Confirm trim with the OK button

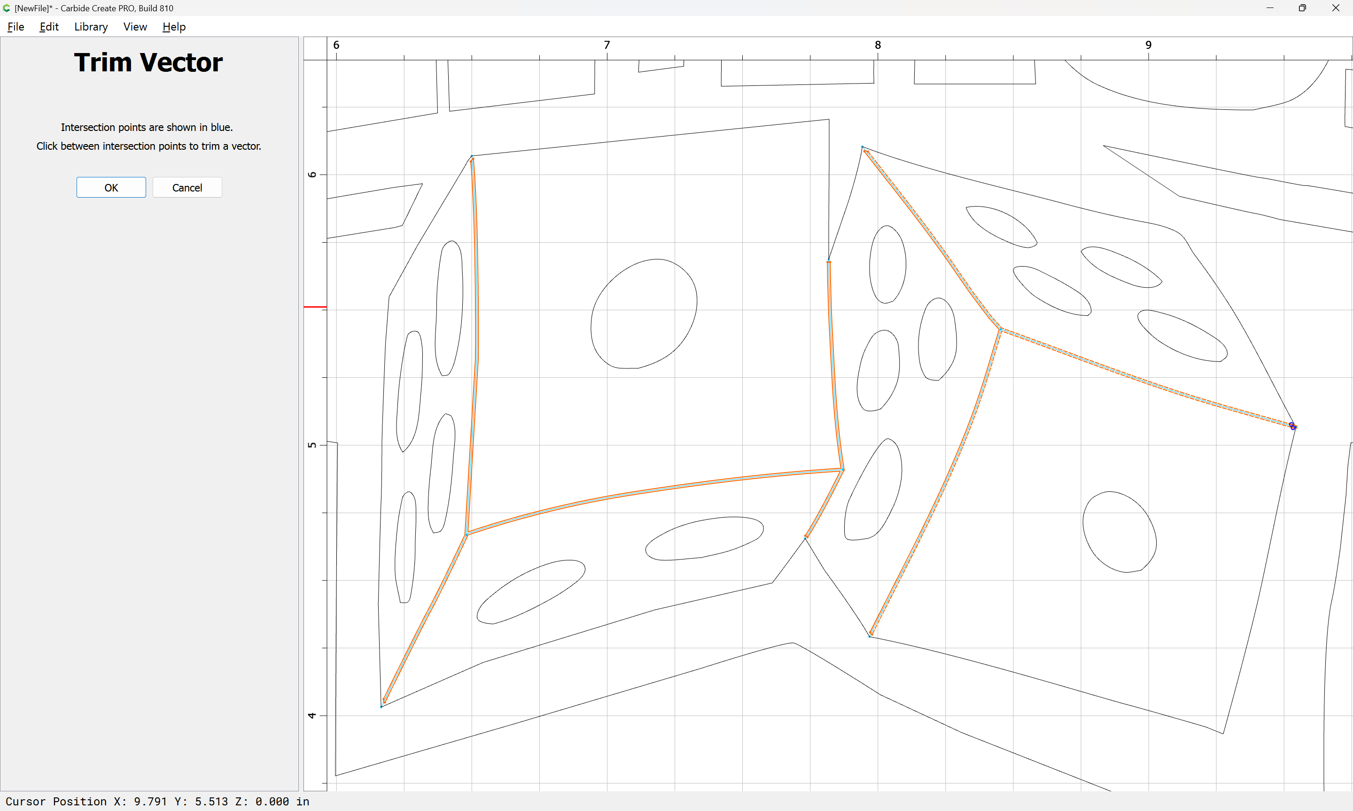click(x=111, y=187)
